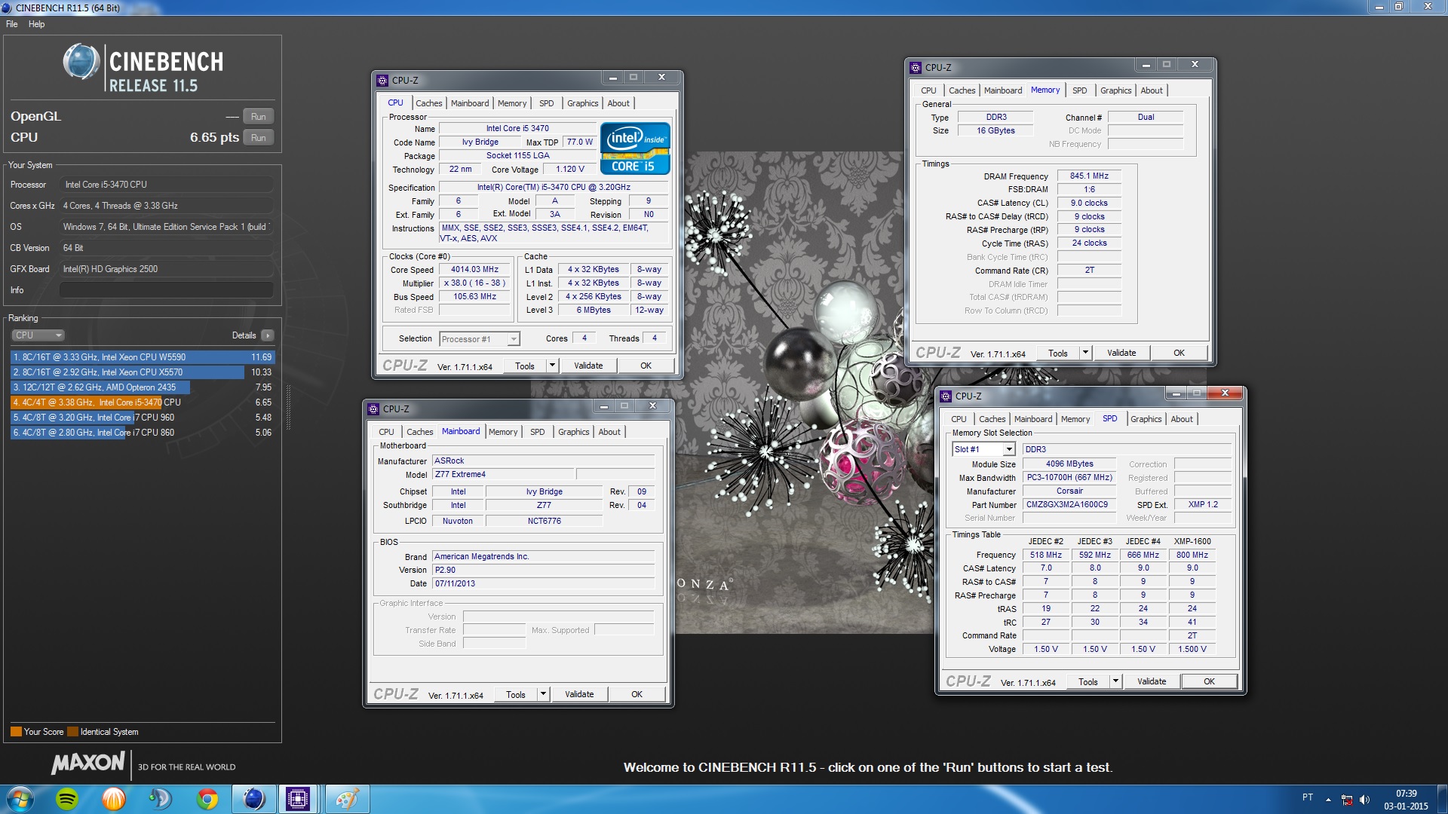Run the CPU benchmark
The width and height of the screenshot is (1448, 814).
coord(258,138)
